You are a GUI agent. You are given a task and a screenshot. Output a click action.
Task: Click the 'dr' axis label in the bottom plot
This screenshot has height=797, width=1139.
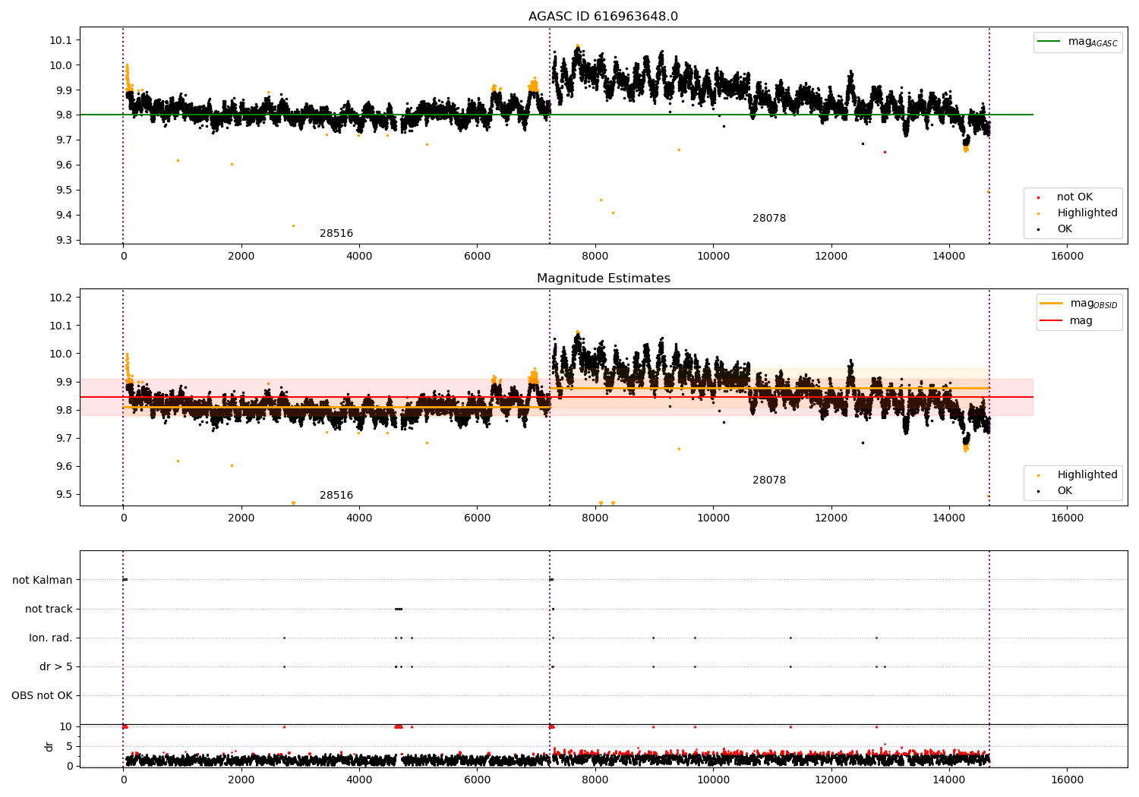[49, 747]
